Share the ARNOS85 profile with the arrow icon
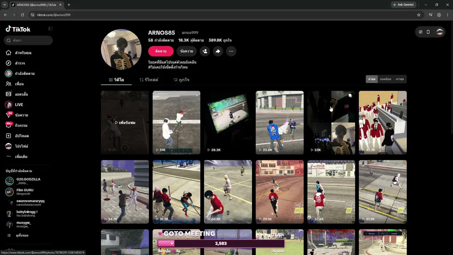453x255 pixels. (x=218, y=51)
